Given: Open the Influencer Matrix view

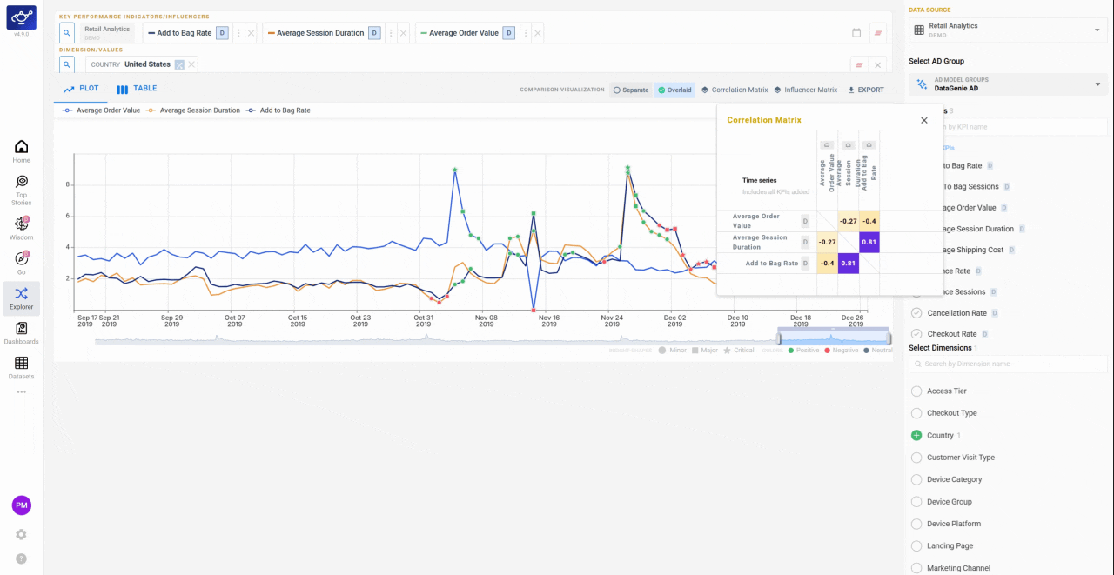Looking at the screenshot, I should coord(805,90).
